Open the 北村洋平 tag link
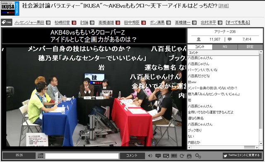 (208, 22)
